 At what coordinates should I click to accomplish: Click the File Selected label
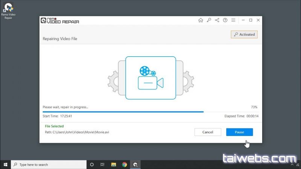pyautogui.click(x=54, y=126)
